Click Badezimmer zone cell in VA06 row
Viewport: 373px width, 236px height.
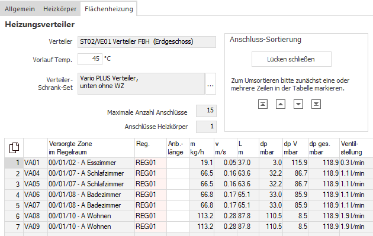tap(91, 195)
